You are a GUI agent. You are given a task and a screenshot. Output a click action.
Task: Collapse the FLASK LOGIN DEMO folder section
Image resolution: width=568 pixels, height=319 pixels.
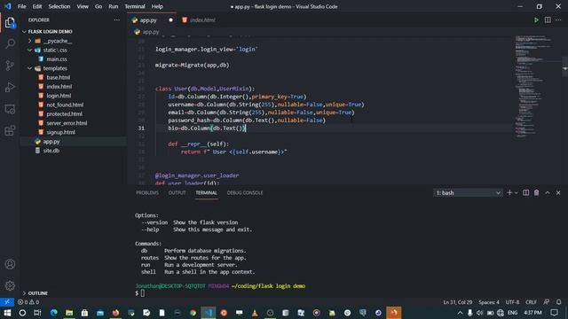tap(50, 32)
